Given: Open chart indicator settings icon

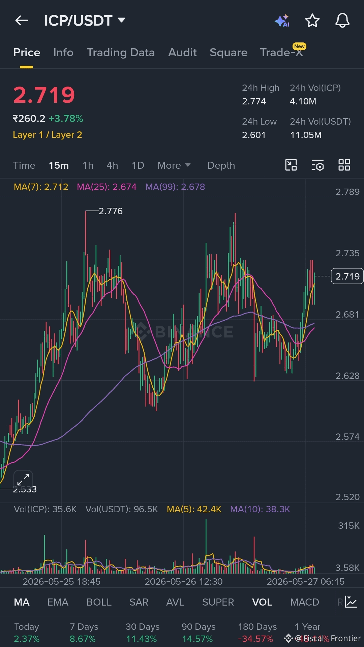Looking at the screenshot, I should [317, 165].
